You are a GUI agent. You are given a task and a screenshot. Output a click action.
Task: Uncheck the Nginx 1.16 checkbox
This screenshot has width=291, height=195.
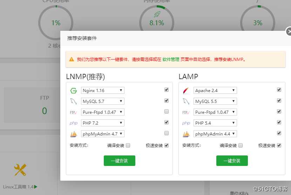point(167,90)
